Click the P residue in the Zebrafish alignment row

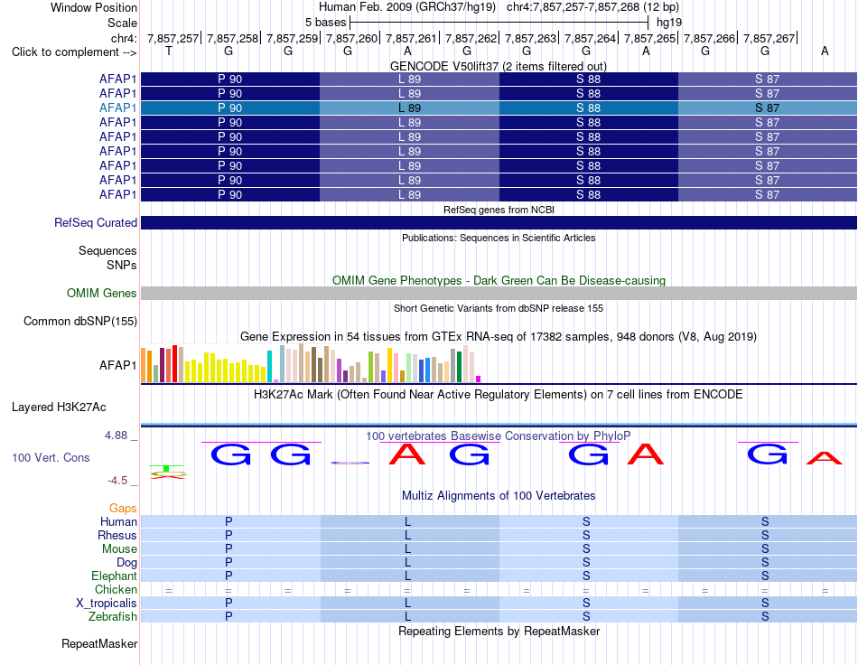[228, 617]
